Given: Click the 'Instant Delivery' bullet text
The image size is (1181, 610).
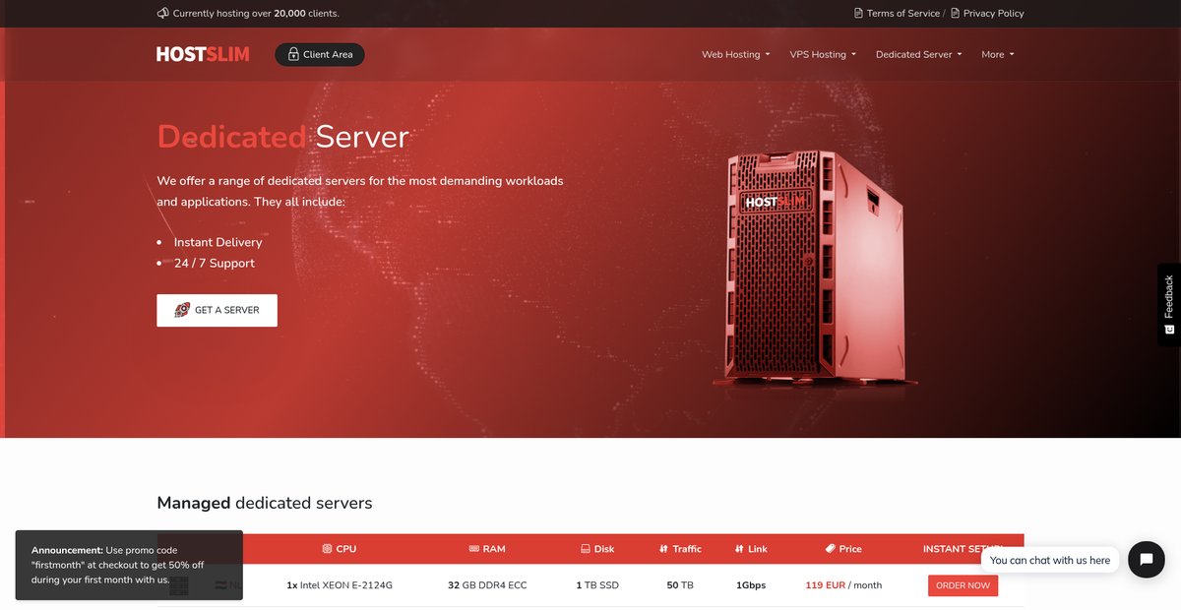Looking at the screenshot, I should pyautogui.click(x=218, y=242).
